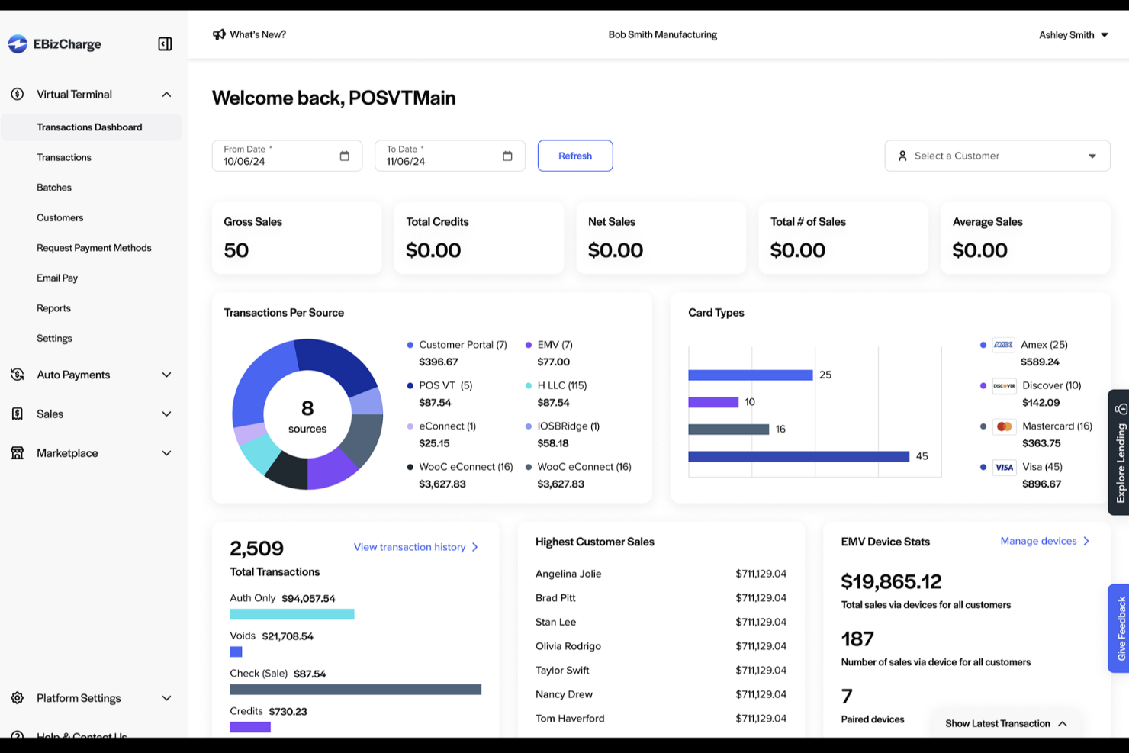Image resolution: width=1129 pixels, height=753 pixels.
Task: Click the Ashley Smith account menu
Action: (x=1072, y=34)
